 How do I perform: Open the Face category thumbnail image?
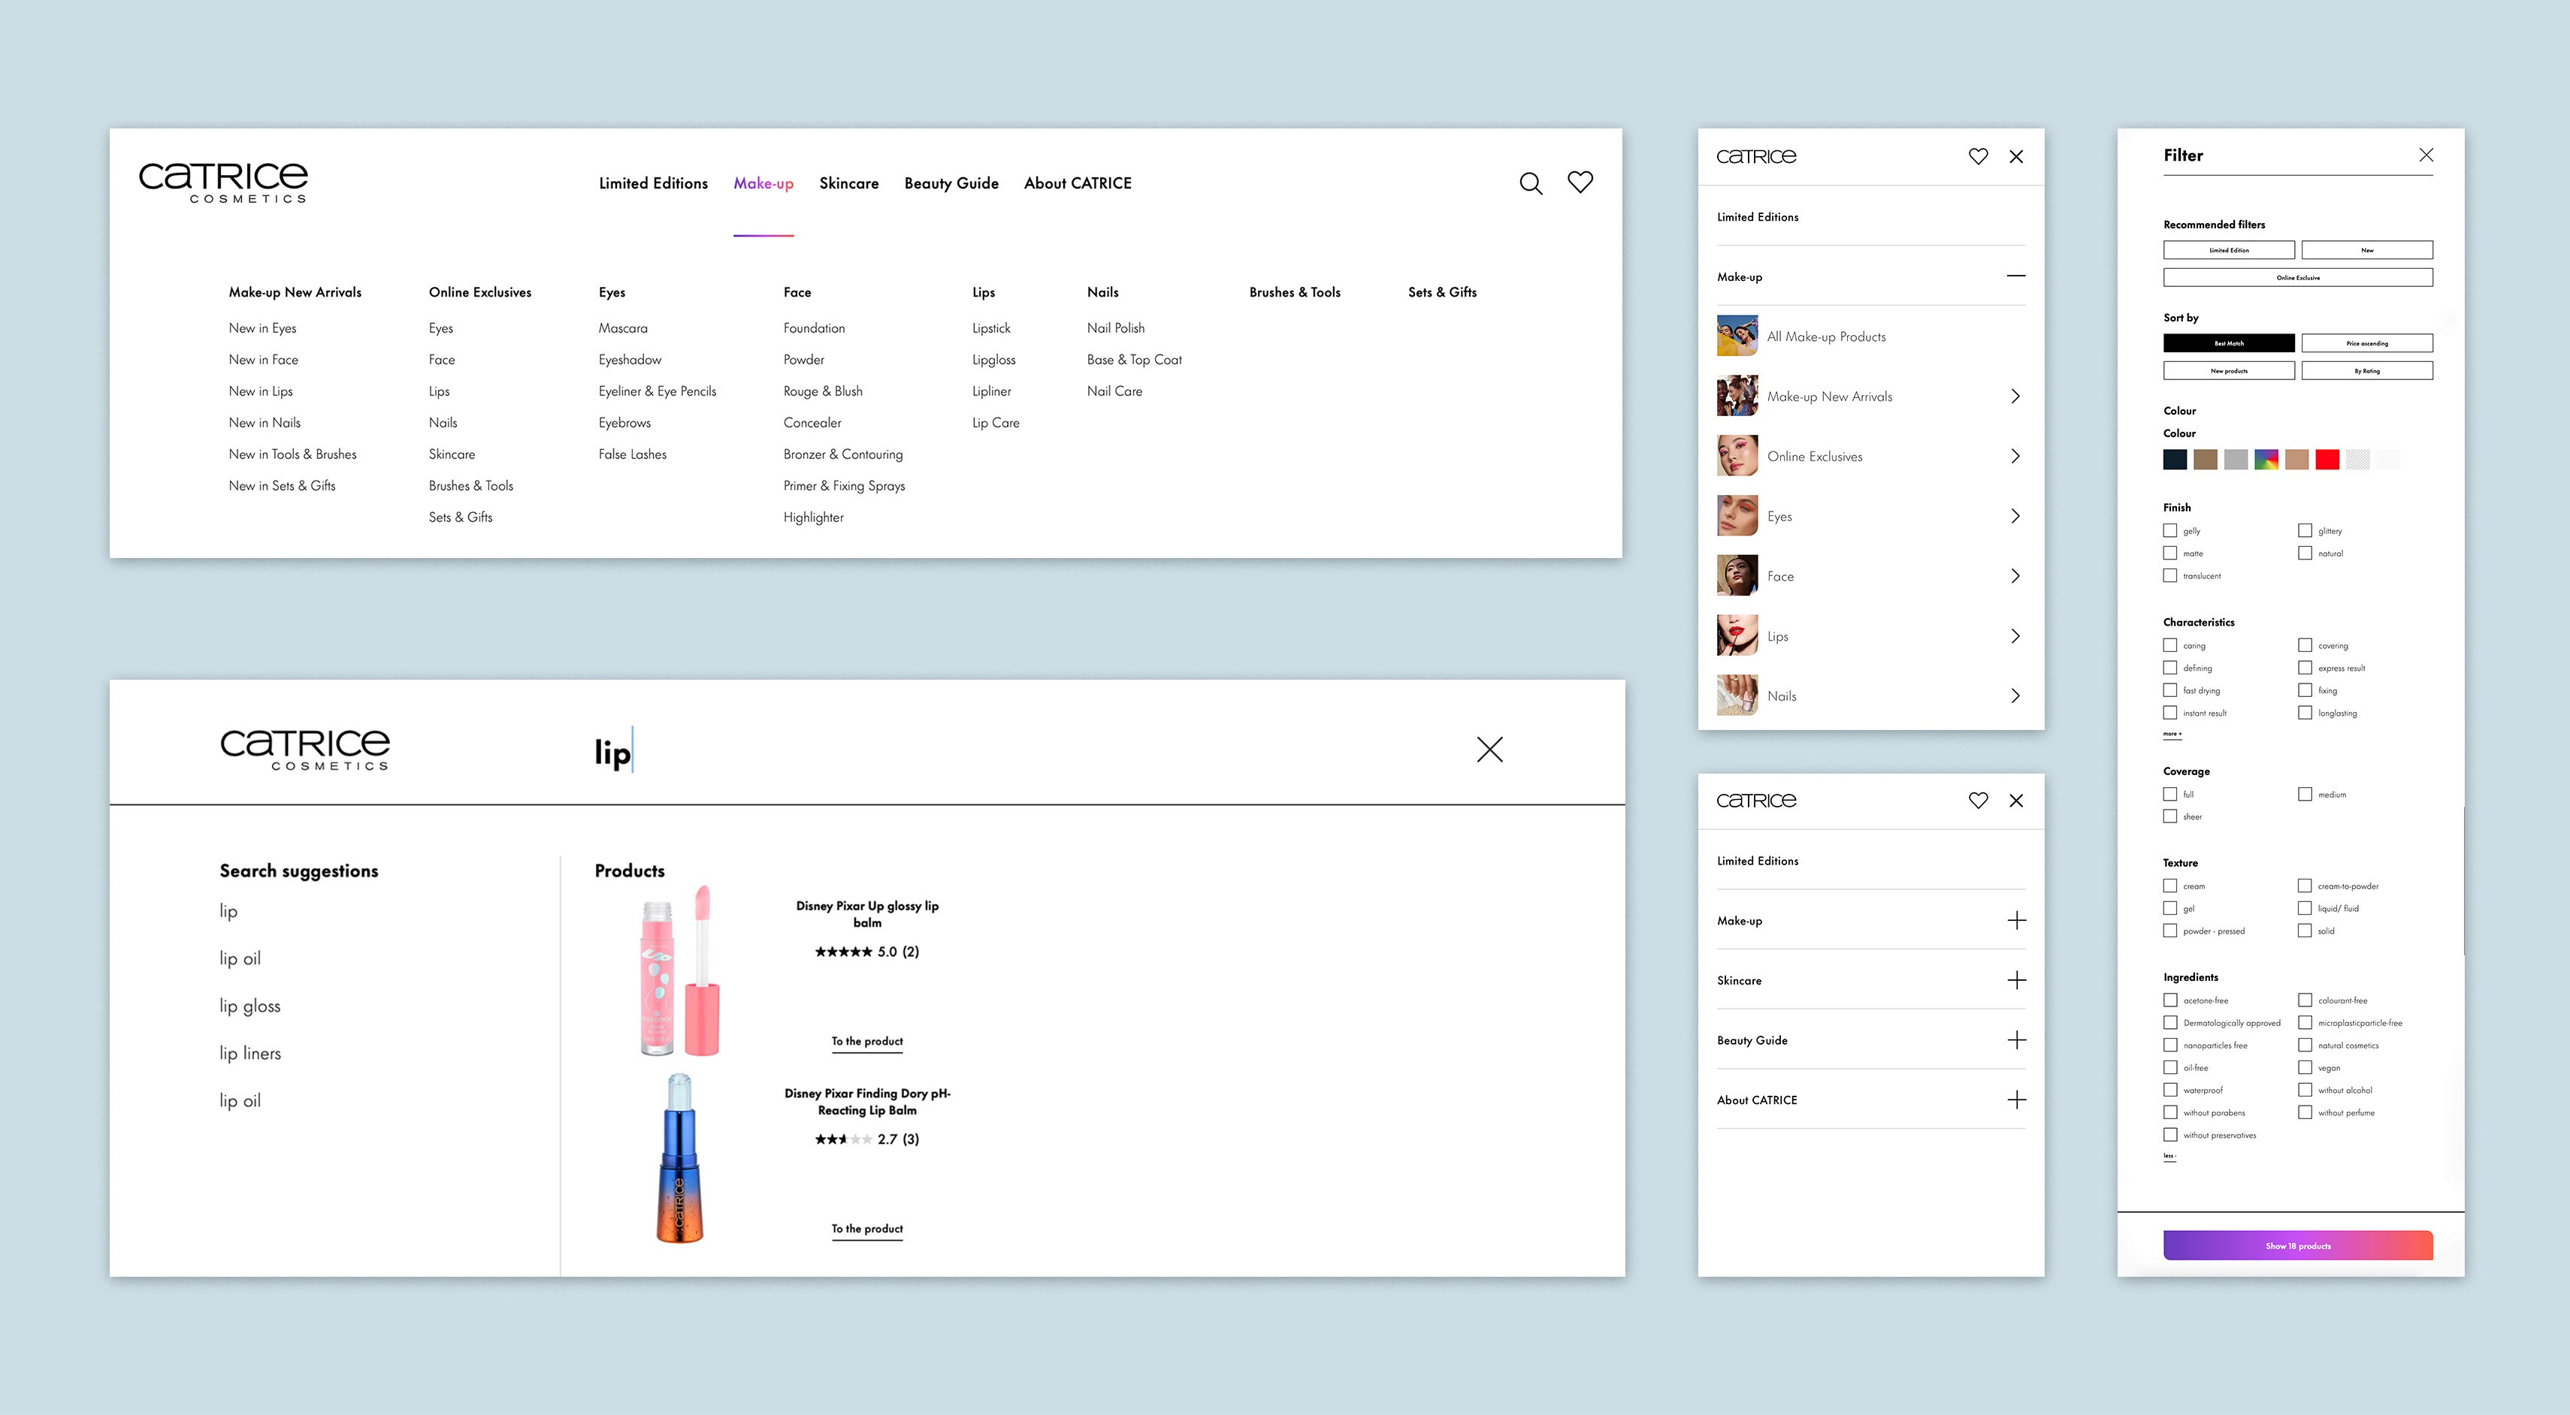(x=1737, y=575)
